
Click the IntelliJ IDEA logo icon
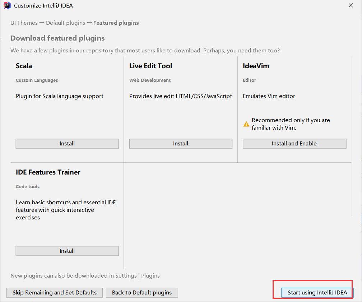pyautogui.click(x=7, y=5)
